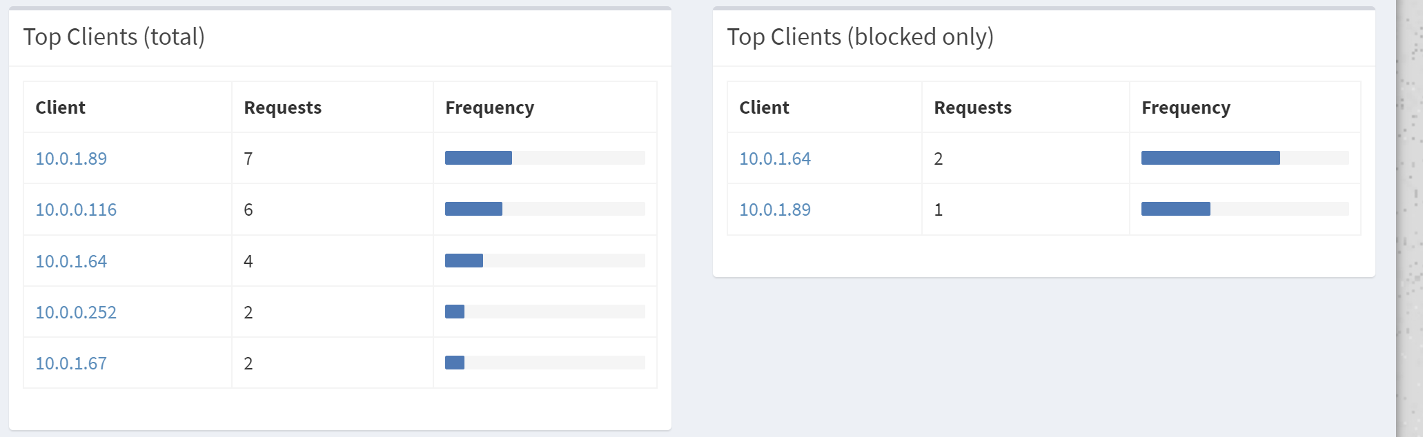Click the Top Clients (blocked only) title
This screenshot has width=1423, height=437.
pos(860,37)
